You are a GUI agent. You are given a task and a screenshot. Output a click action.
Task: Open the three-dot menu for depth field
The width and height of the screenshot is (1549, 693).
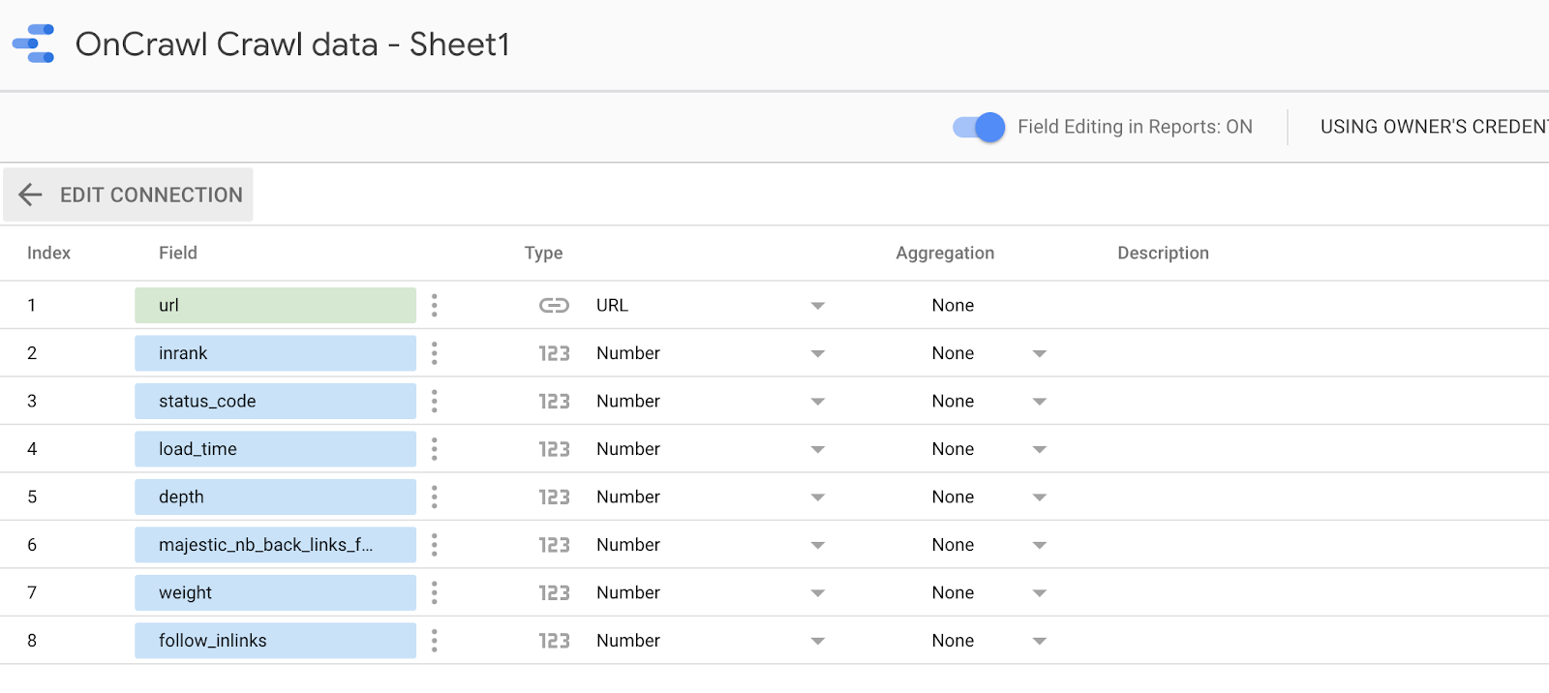pyautogui.click(x=434, y=497)
